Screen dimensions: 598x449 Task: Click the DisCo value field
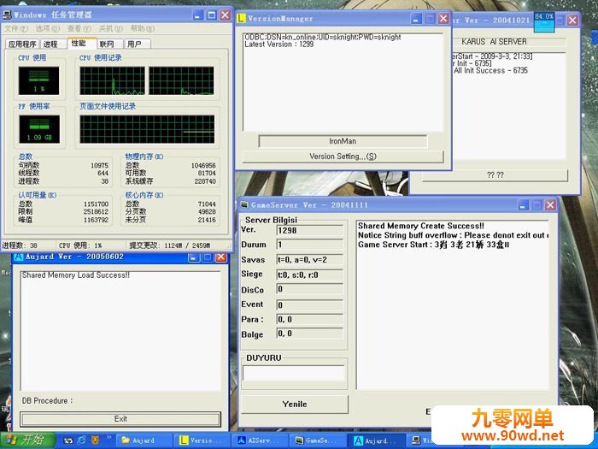pyautogui.click(x=309, y=289)
